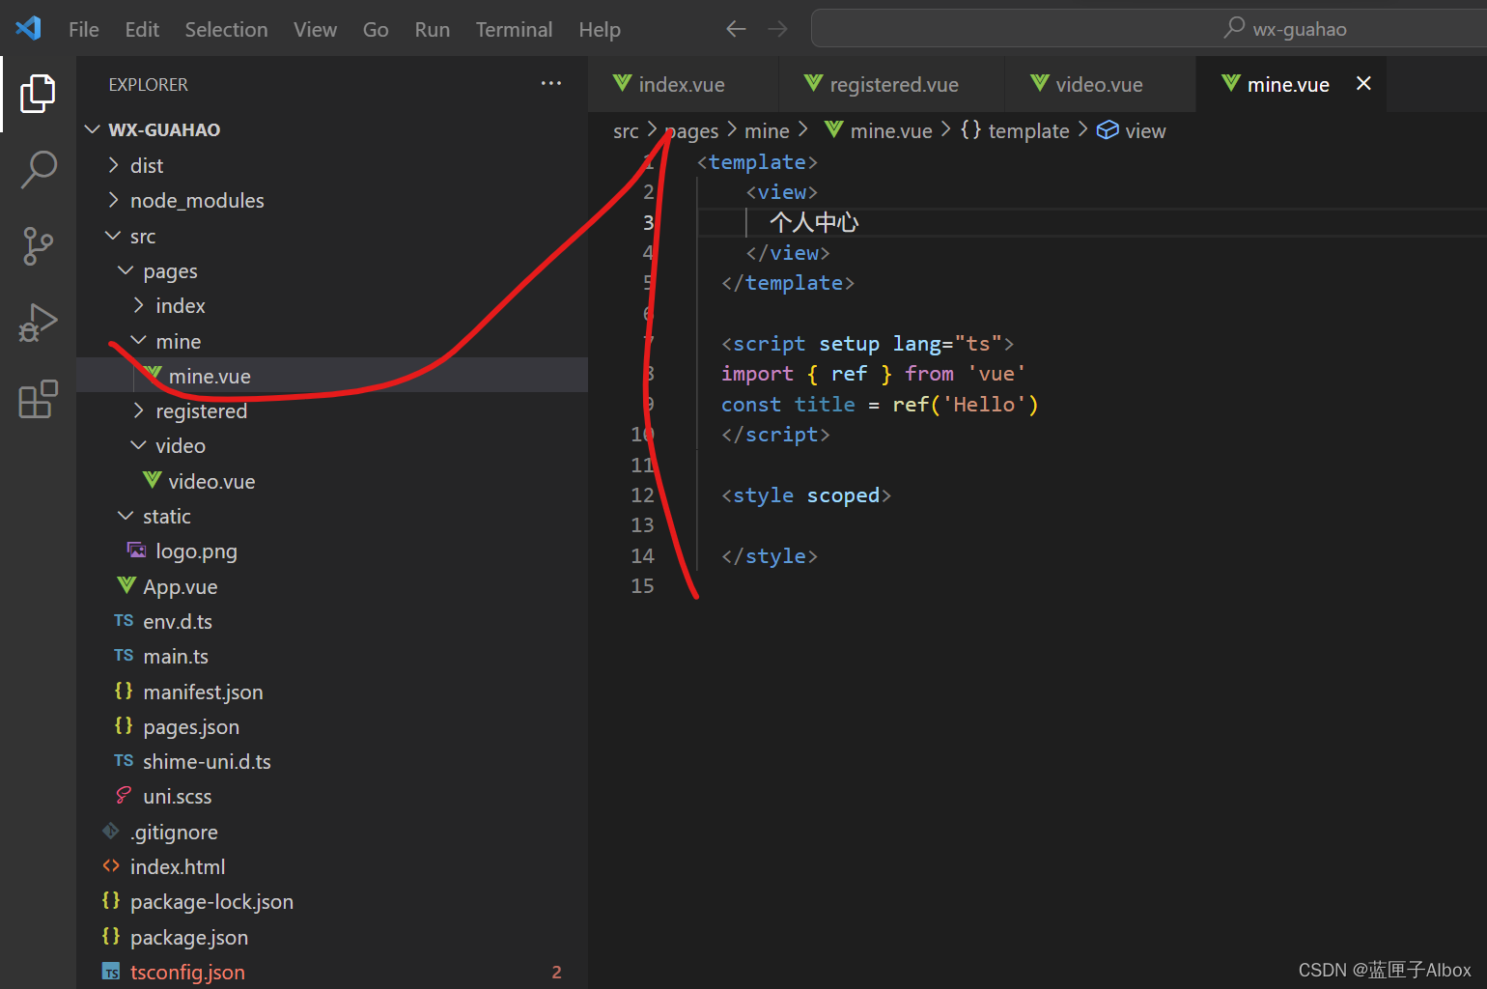The height and width of the screenshot is (989, 1487).
Task: Switch to the registered.vue tab
Action: coord(892,84)
